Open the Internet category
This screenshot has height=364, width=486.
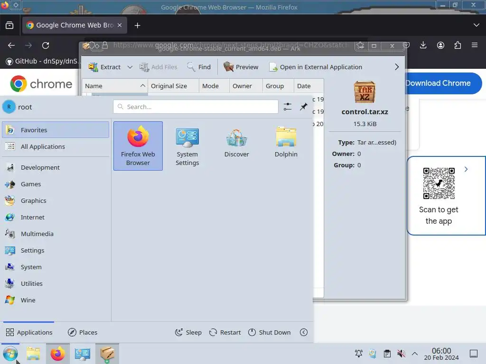click(56, 217)
